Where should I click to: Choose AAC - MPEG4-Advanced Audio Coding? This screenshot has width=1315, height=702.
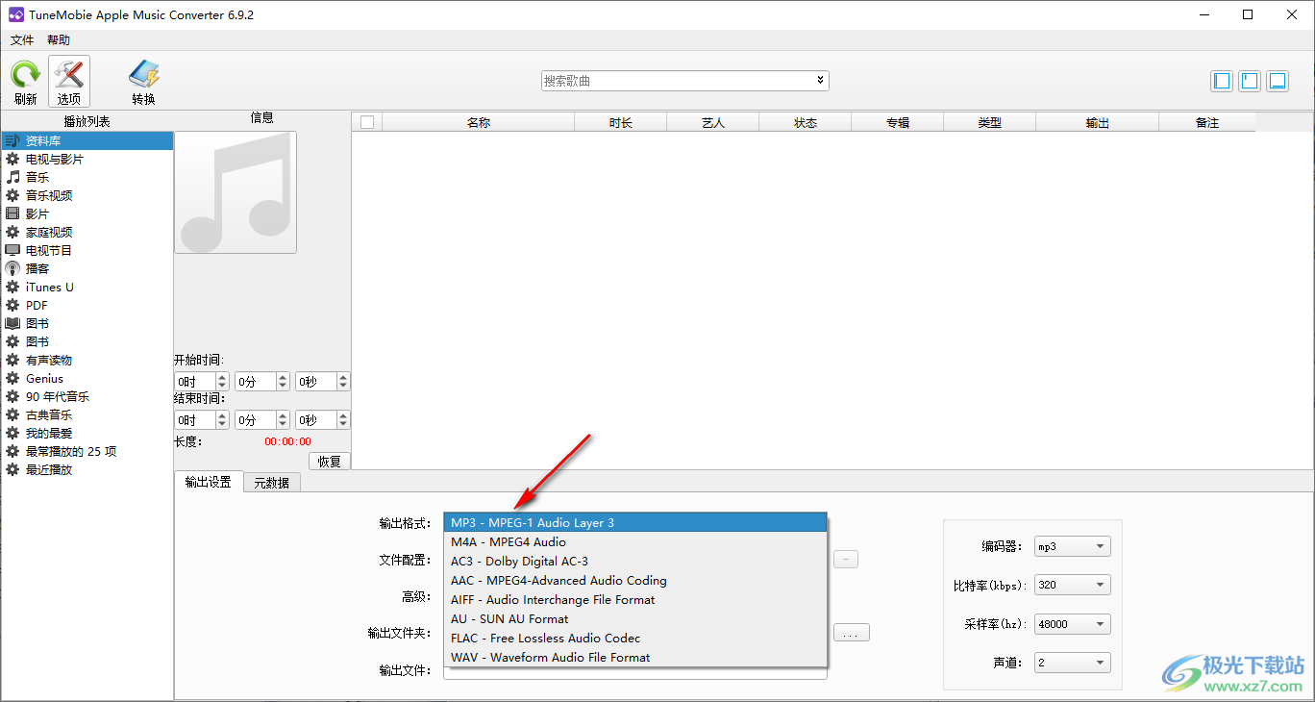(x=635, y=580)
